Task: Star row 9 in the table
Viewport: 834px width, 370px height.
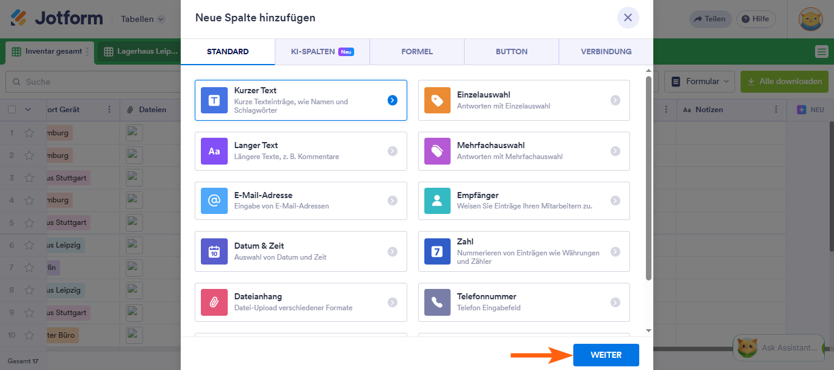Action: click(x=29, y=313)
